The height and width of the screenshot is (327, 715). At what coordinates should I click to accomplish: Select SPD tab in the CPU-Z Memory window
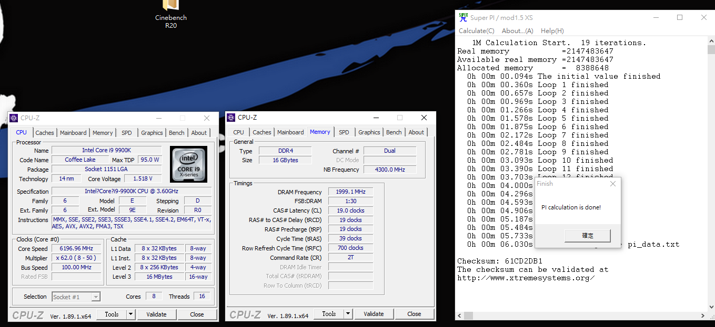(344, 132)
